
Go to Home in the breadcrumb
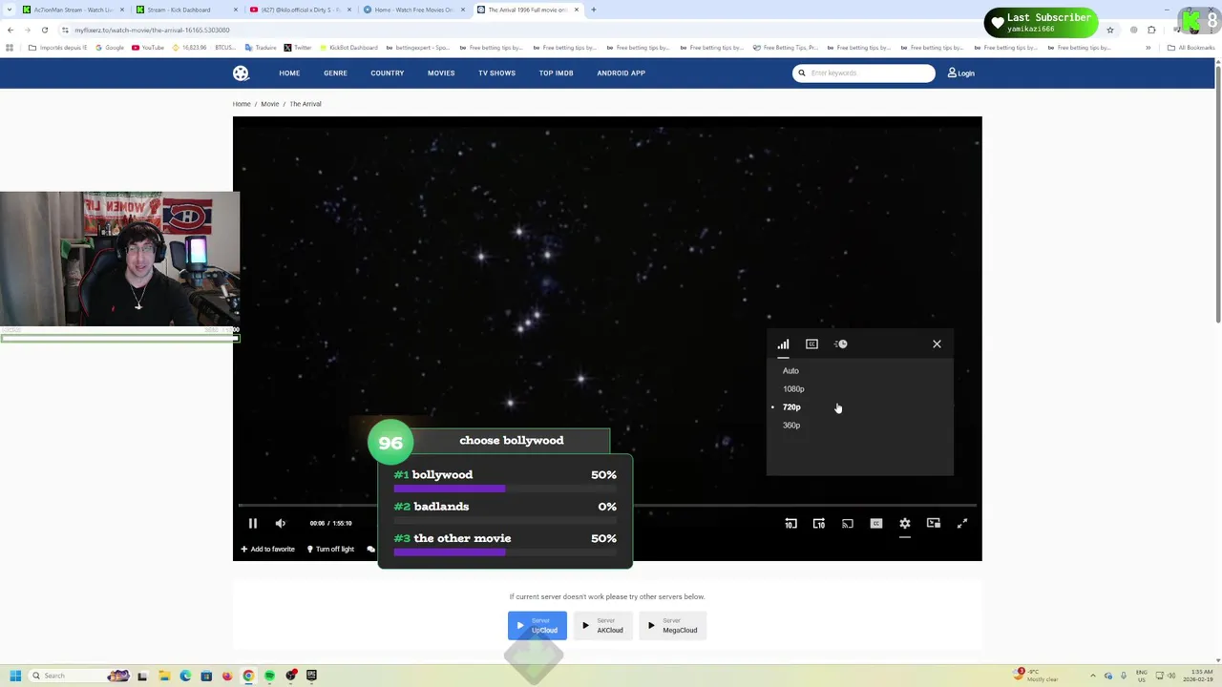click(x=242, y=104)
